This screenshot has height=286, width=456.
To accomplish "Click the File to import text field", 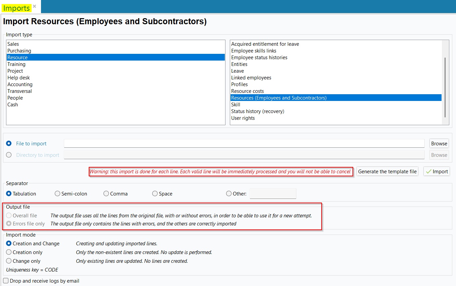I will click(x=244, y=144).
